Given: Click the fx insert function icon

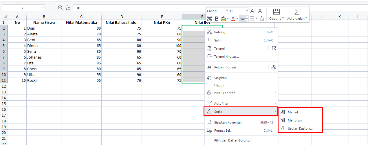Looking at the screenshot, I should (68, 8).
